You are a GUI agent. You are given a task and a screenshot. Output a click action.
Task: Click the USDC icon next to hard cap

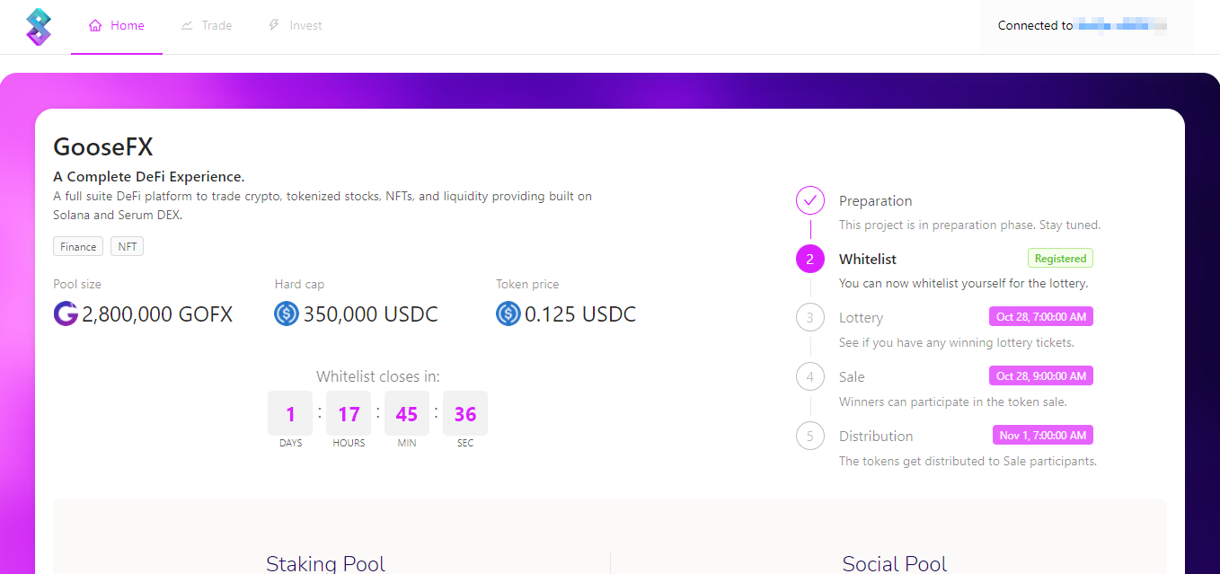point(287,313)
